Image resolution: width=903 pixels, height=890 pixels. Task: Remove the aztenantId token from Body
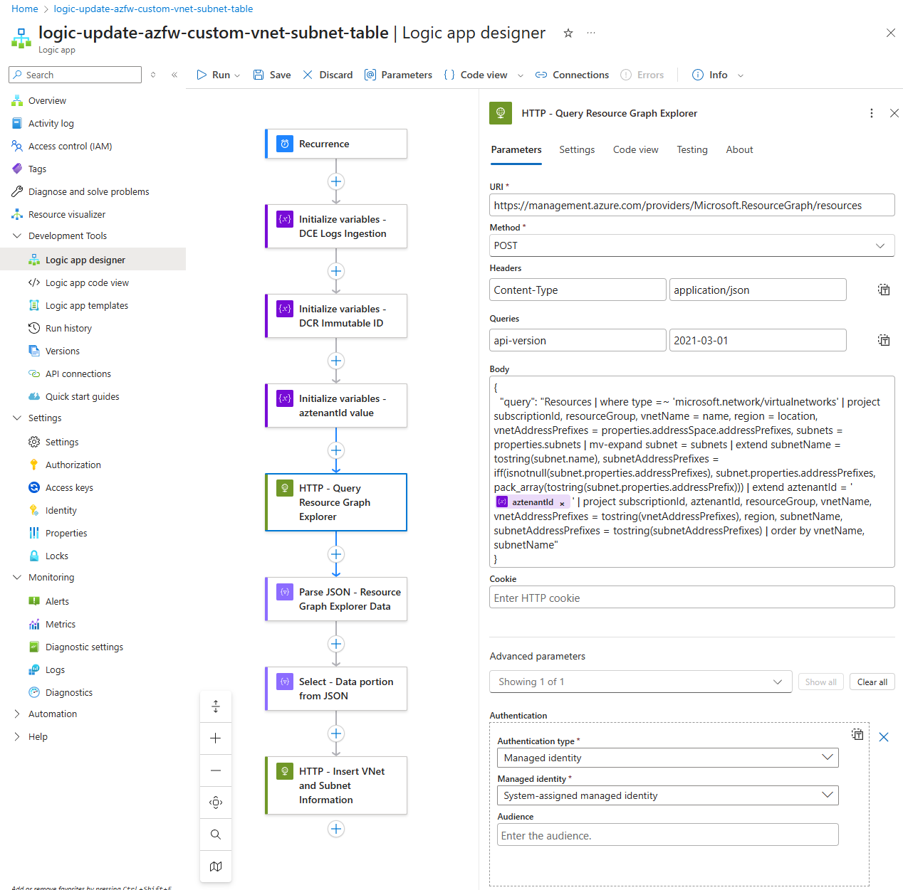[562, 503]
